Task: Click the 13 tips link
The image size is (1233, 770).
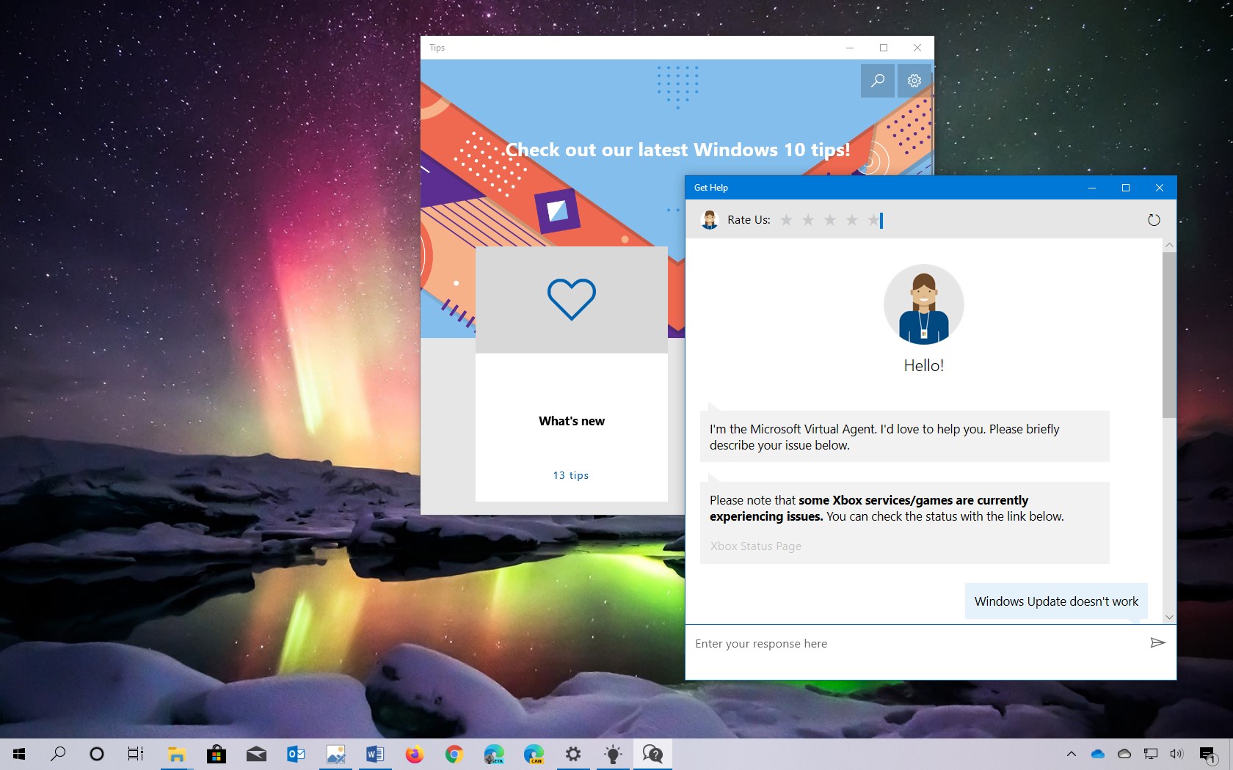Action: click(571, 475)
